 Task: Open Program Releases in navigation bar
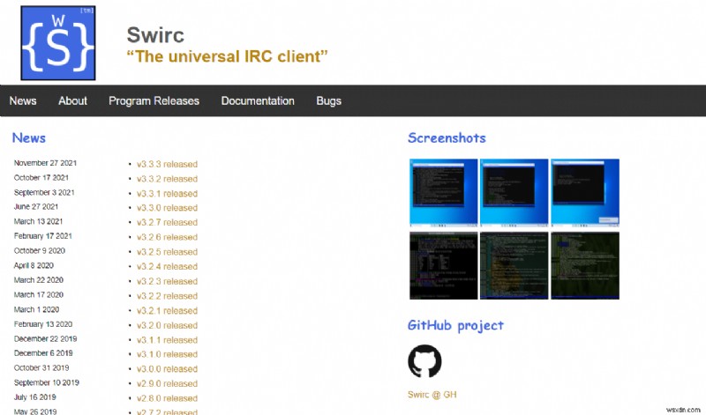154,100
